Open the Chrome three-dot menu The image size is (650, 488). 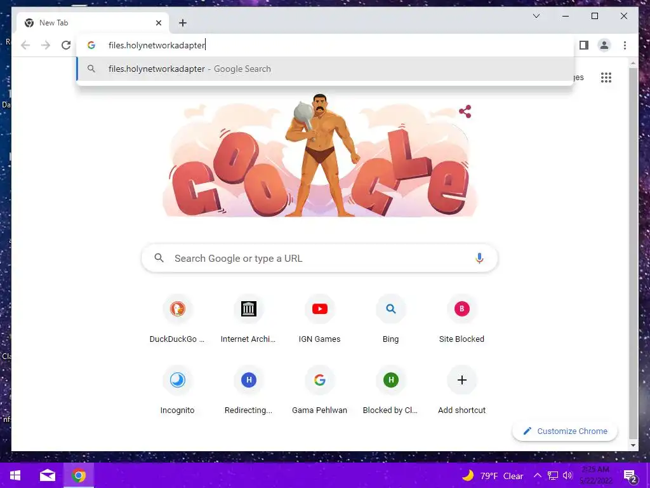pyautogui.click(x=625, y=45)
